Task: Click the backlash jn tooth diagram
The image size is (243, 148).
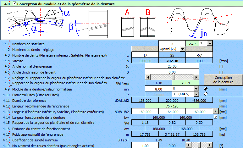Action: 199,23
